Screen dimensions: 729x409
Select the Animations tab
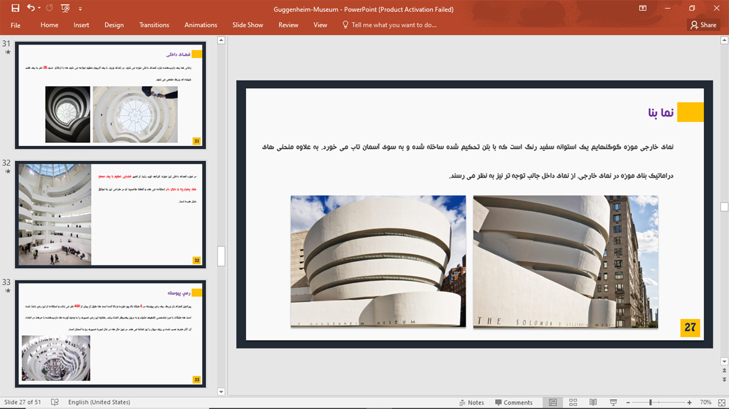point(201,25)
